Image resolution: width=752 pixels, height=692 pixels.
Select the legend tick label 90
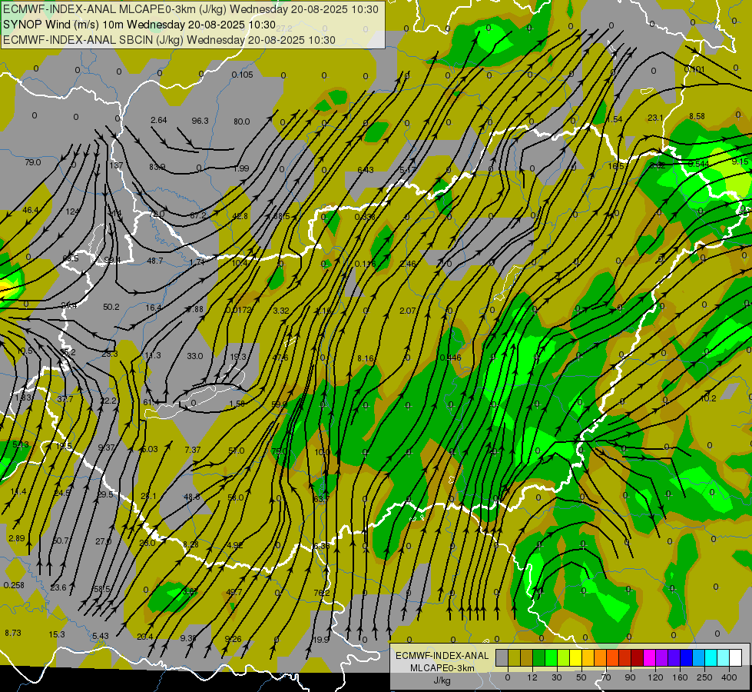(x=630, y=677)
